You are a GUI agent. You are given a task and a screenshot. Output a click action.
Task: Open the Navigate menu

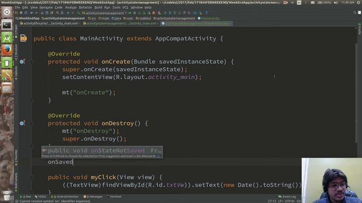[x=46, y=7]
